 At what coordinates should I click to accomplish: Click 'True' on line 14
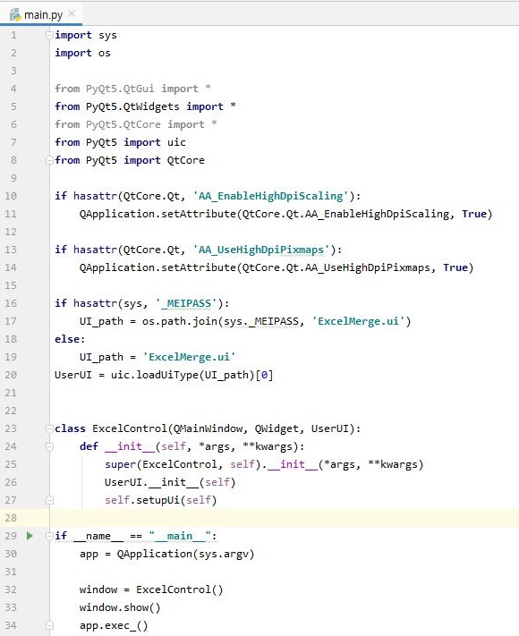pos(455,267)
